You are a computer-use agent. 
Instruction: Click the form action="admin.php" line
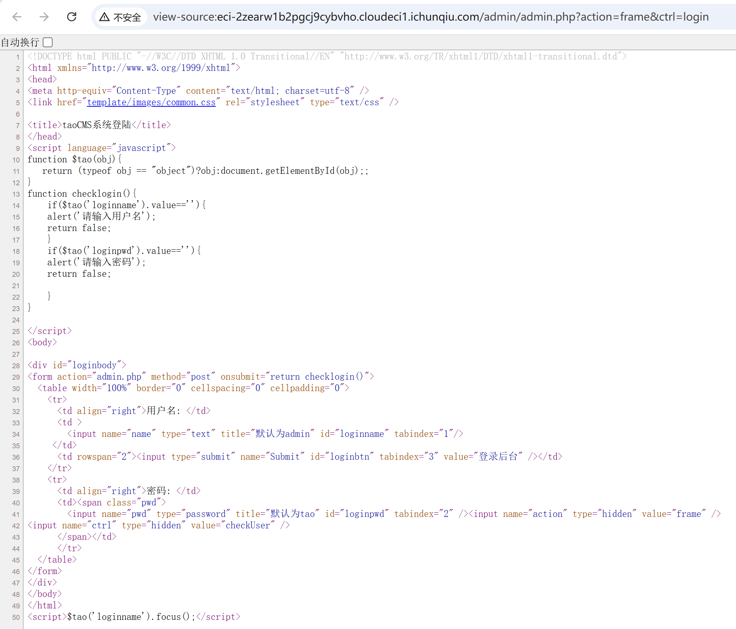[x=201, y=377]
